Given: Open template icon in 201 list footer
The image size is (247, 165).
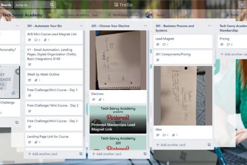Looking at the screenshot, I should point(145,154).
